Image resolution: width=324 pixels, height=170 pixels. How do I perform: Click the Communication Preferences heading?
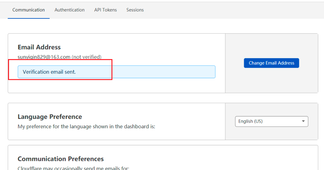tap(61, 159)
